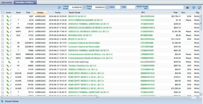Open the Fecha Final calendar picker
The image size is (203, 104).
(x=107, y=8)
